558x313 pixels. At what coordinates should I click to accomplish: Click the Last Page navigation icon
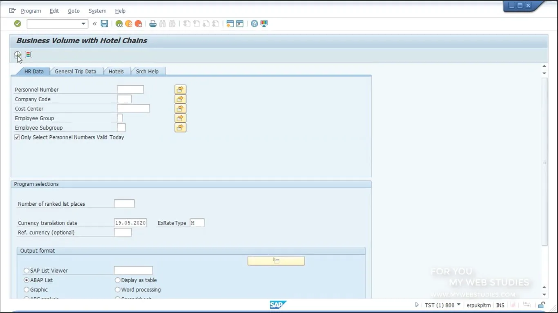pyautogui.click(x=216, y=24)
